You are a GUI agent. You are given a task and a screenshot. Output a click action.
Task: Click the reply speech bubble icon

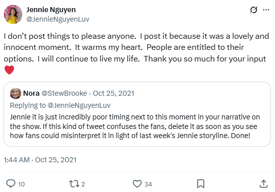point(11,184)
